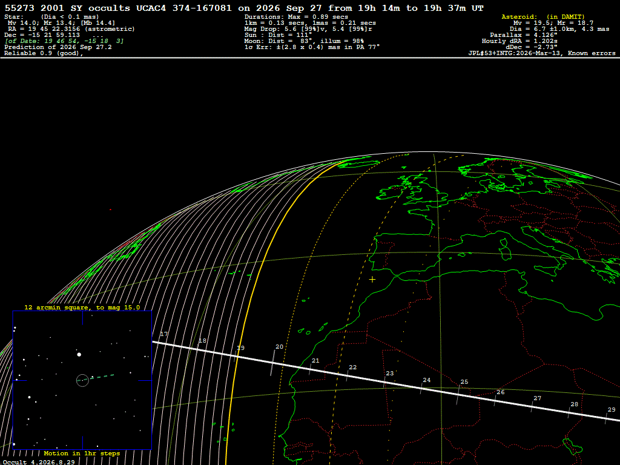Click the 'Occult 4.2026.8.29' version label
620x465 pixels.
coord(39,462)
